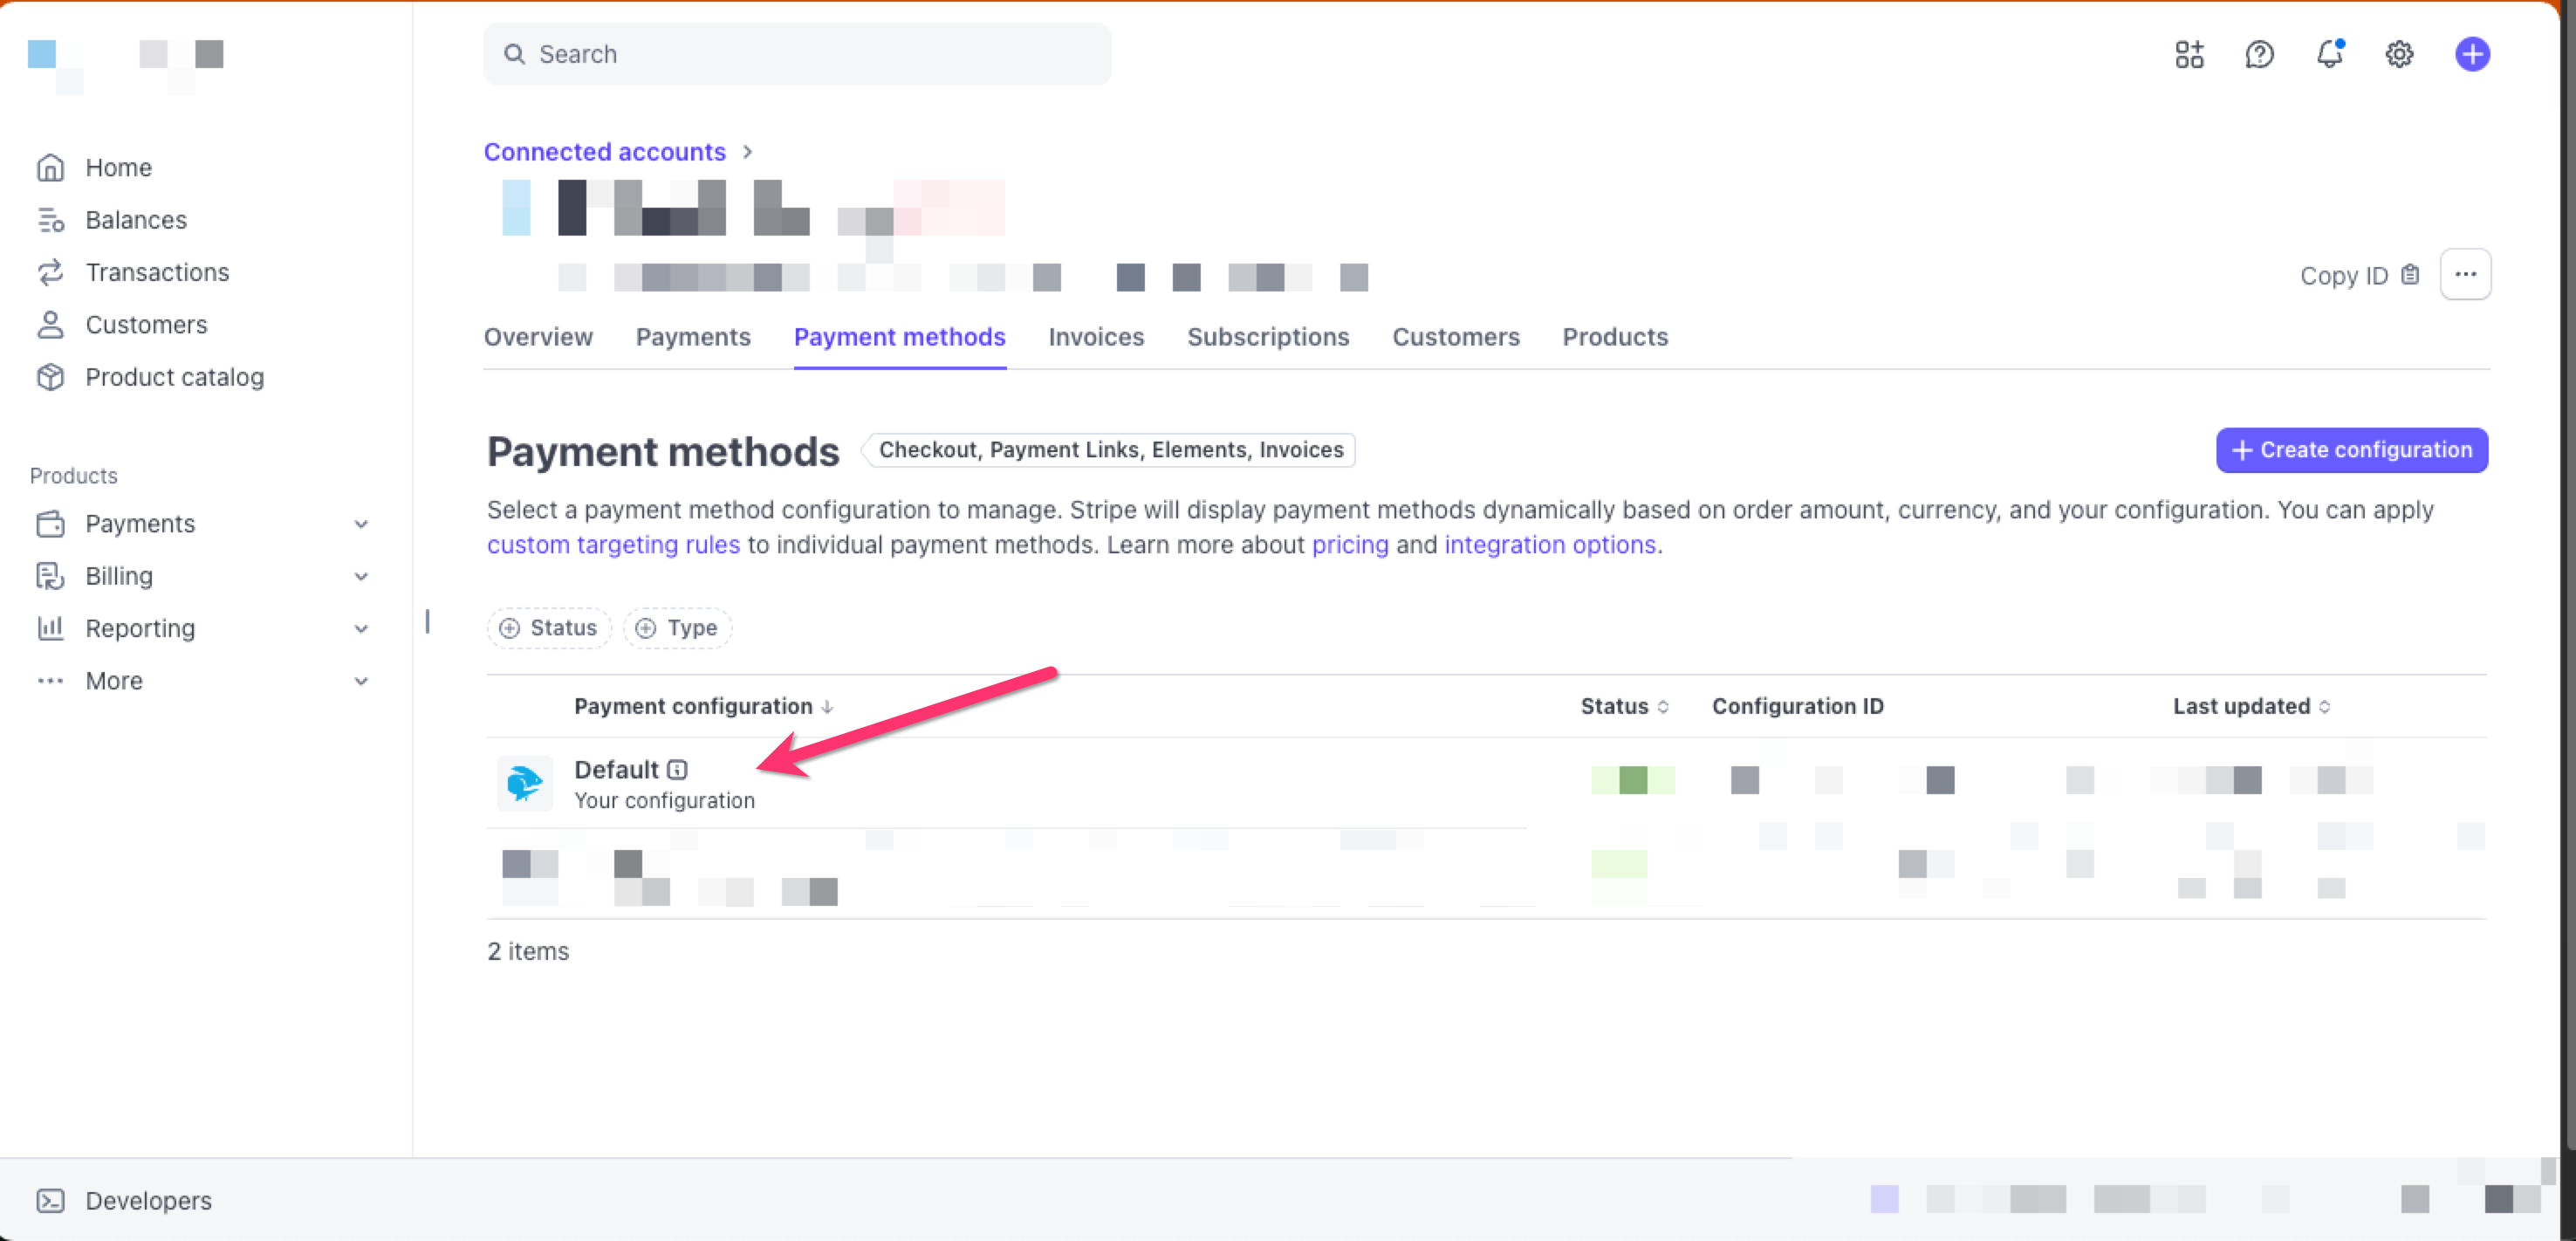The height and width of the screenshot is (1241, 2576).
Task: Click the Create configuration button
Action: click(x=2351, y=450)
